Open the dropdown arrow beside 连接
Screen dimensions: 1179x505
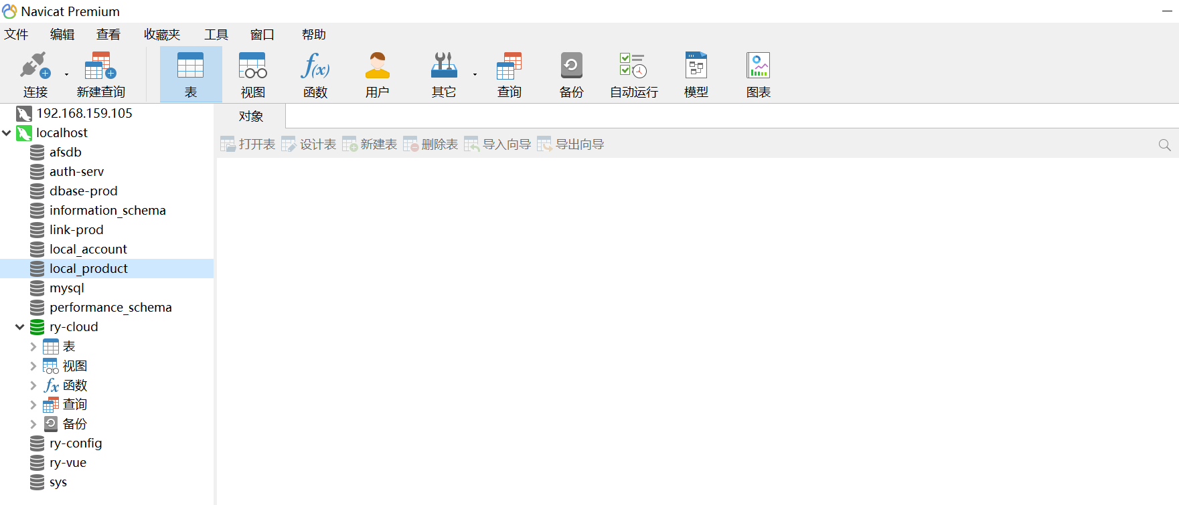(x=66, y=74)
